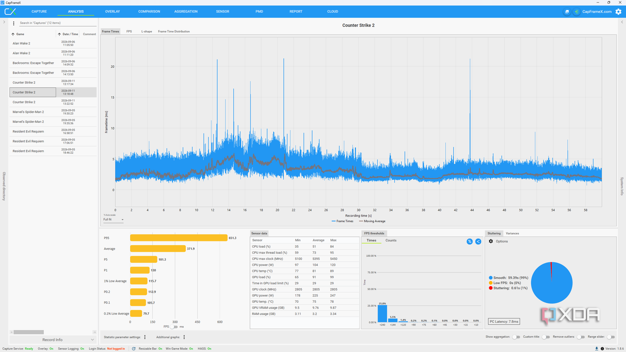Image resolution: width=626 pixels, height=352 pixels.
Task: Select the Stuttering tab
Action: pos(494,233)
